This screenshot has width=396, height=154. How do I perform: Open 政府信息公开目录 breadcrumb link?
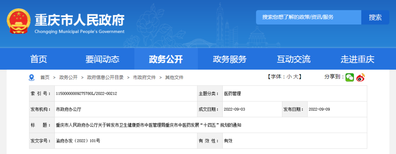click(105, 78)
